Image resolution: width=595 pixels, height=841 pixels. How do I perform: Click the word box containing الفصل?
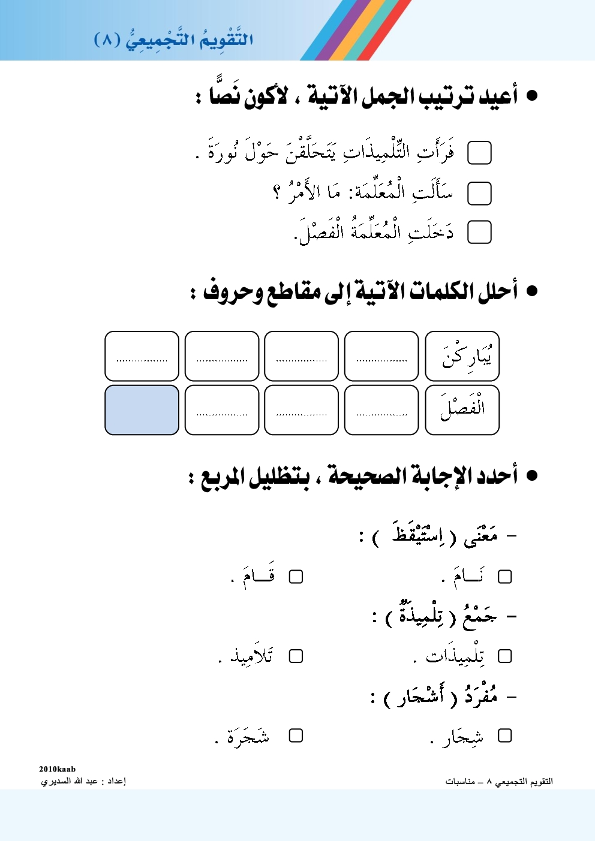click(x=462, y=410)
